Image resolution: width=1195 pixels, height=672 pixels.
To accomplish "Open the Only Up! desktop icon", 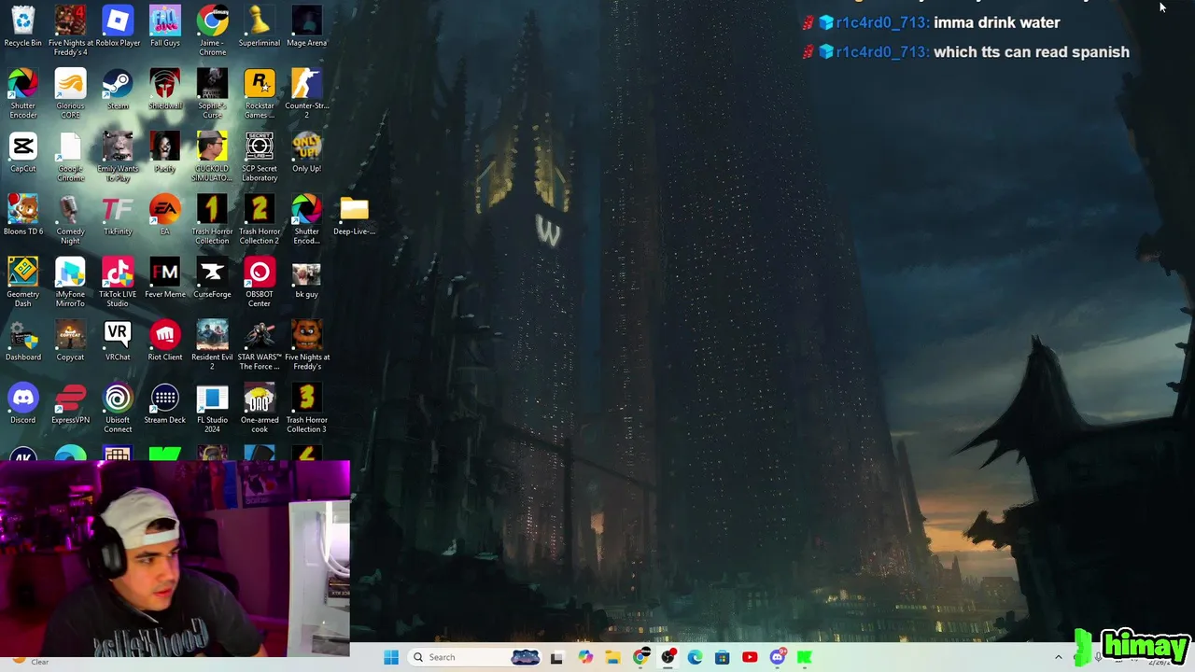I will coord(306,152).
